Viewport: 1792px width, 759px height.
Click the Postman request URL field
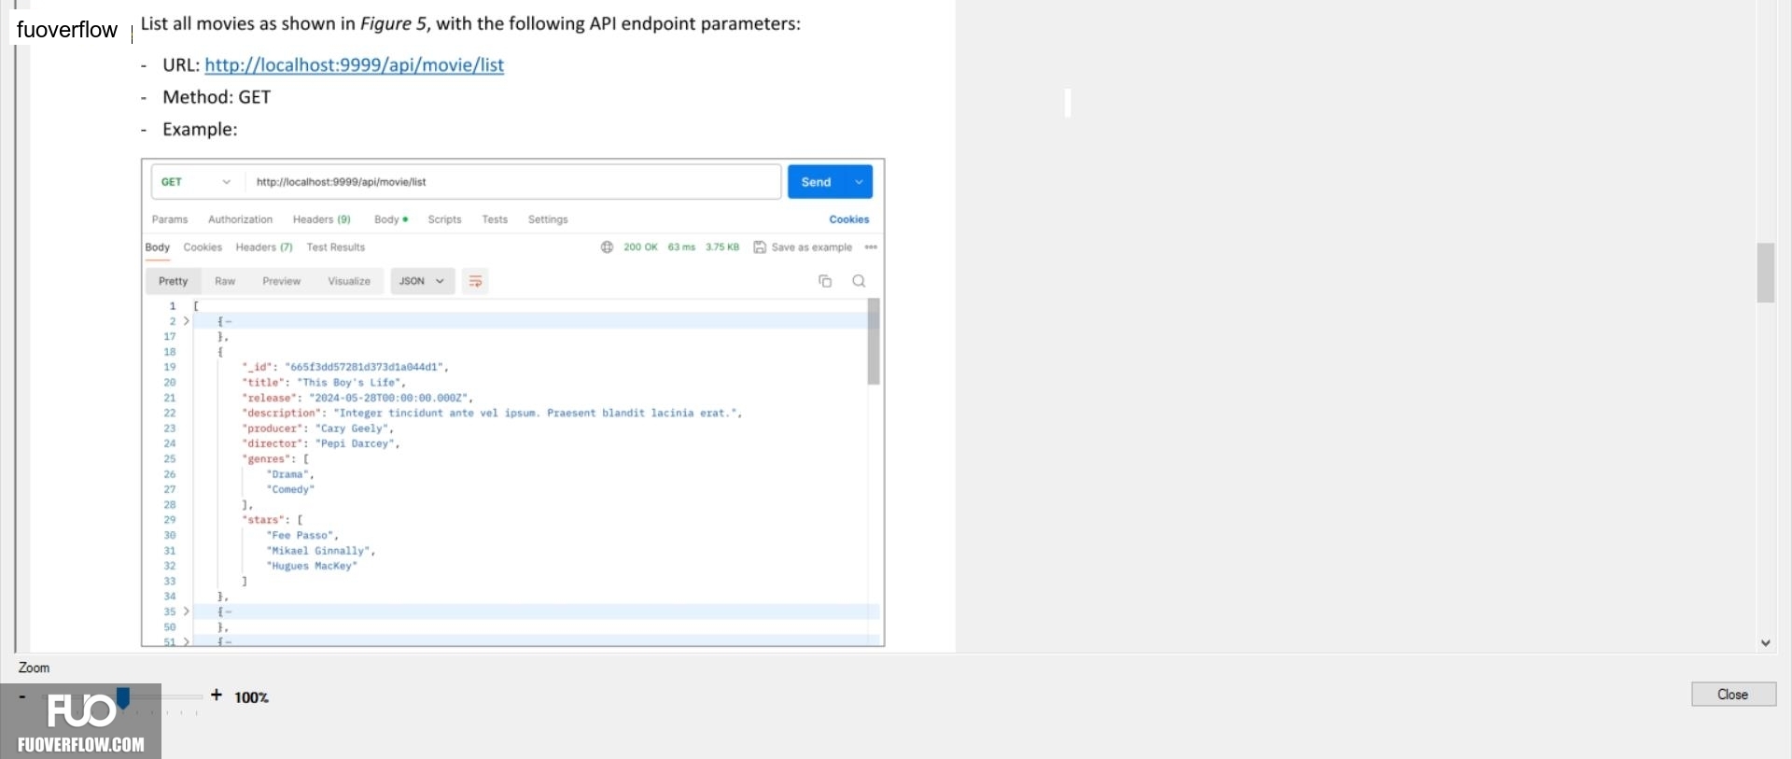coord(512,182)
